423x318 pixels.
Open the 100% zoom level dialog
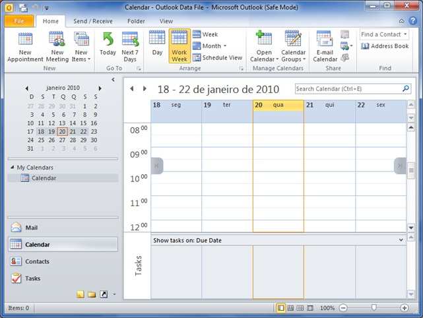[327, 307]
